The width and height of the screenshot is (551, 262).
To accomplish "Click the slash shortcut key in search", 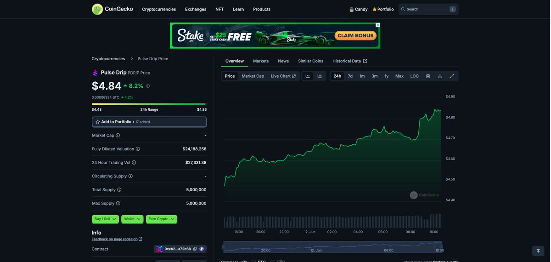I will (452, 9).
